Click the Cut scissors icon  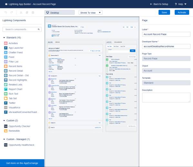[x=21, y=13]
